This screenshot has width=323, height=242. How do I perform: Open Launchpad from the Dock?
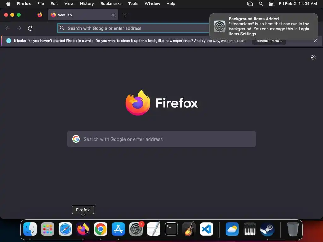48,229
